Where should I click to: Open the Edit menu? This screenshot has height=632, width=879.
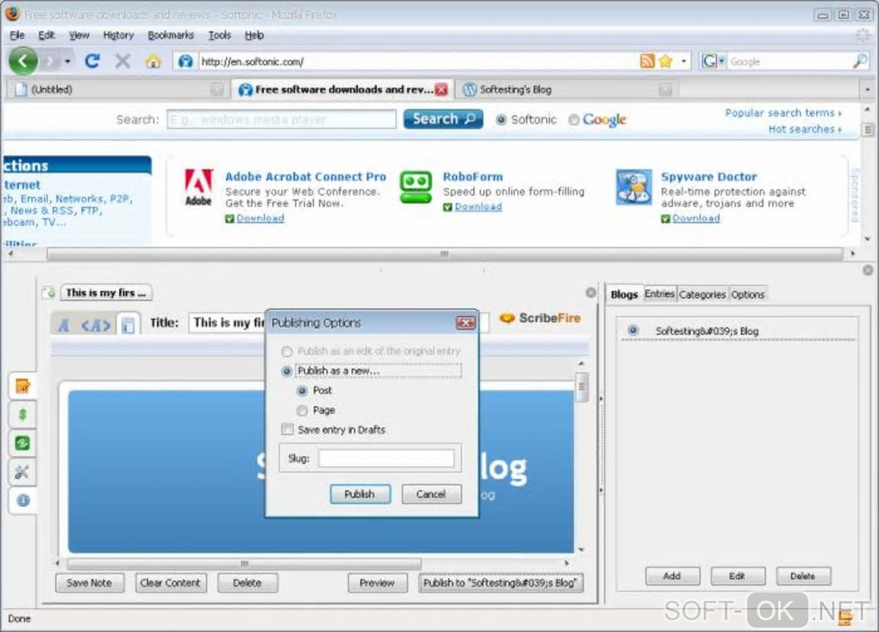tap(46, 35)
